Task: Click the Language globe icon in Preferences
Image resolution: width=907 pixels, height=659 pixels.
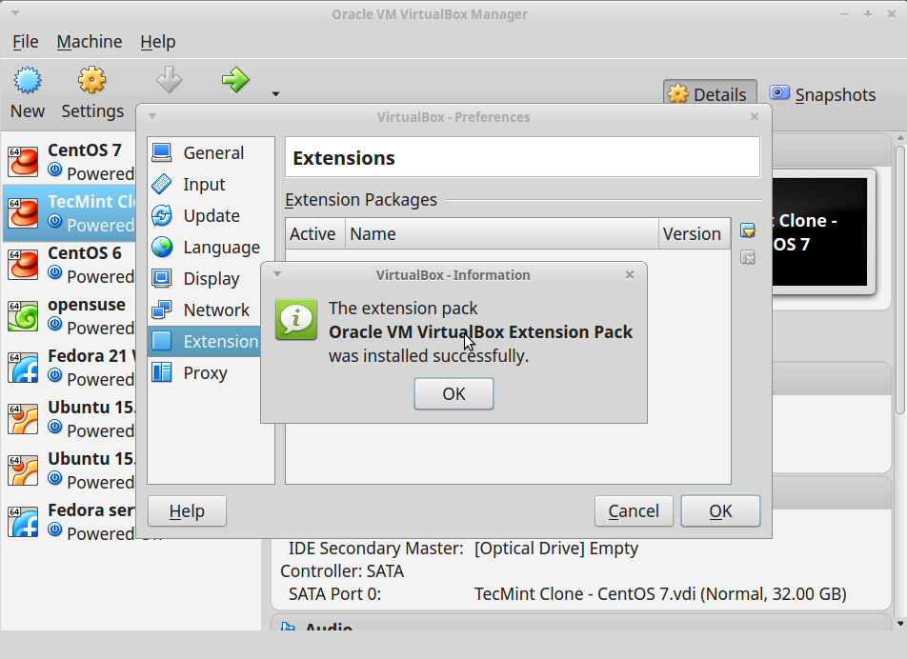Action: (x=162, y=247)
